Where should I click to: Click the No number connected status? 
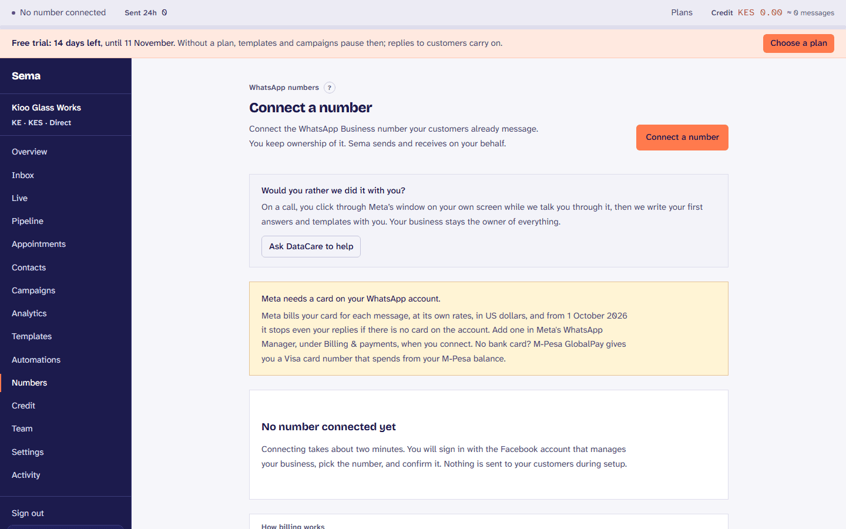(59, 12)
